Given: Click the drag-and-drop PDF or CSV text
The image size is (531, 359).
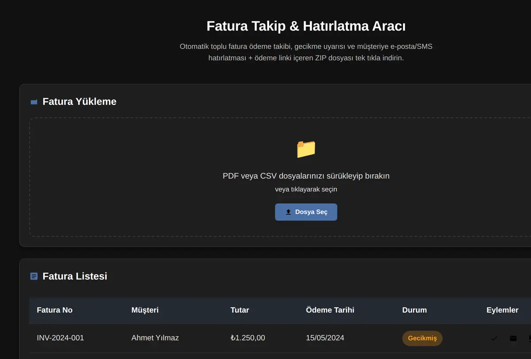Looking at the screenshot, I should tap(306, 176).
